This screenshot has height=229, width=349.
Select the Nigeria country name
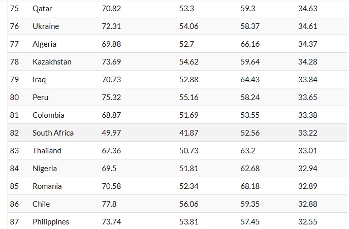(x=45, y=169)
